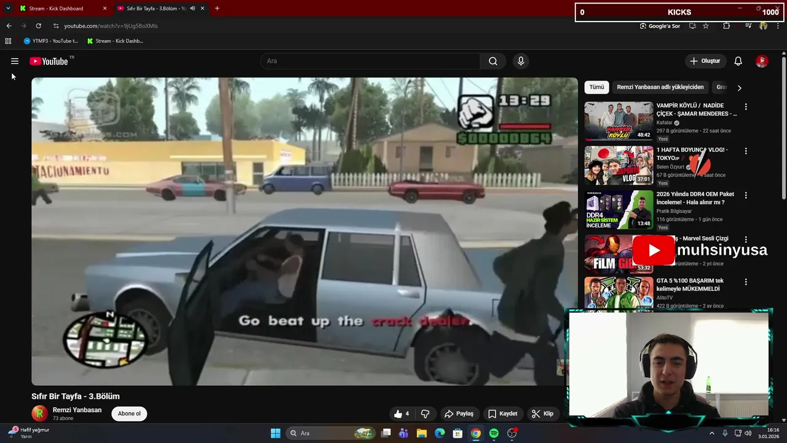Open options for VAMPİR KÖYLÜ video
The width and height of the screenshot is (787, 443).
pyautogui.click(x=746, y=106)
